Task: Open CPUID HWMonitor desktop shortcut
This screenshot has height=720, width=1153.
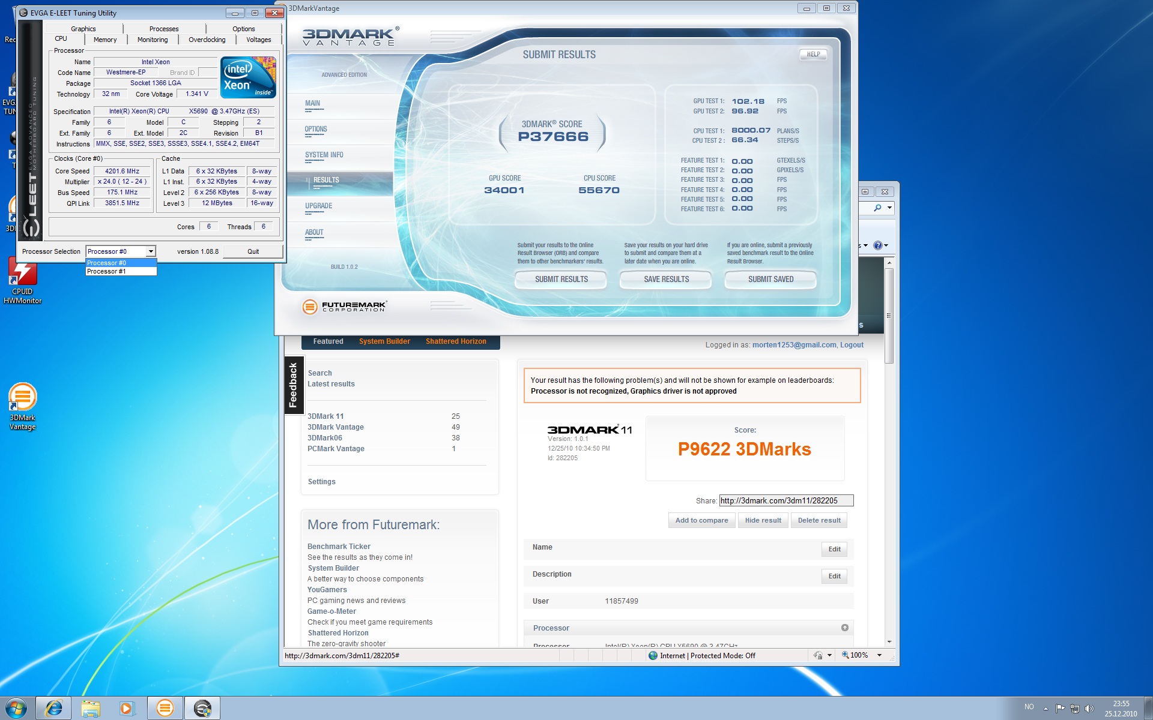Action: tap(22, 281)
